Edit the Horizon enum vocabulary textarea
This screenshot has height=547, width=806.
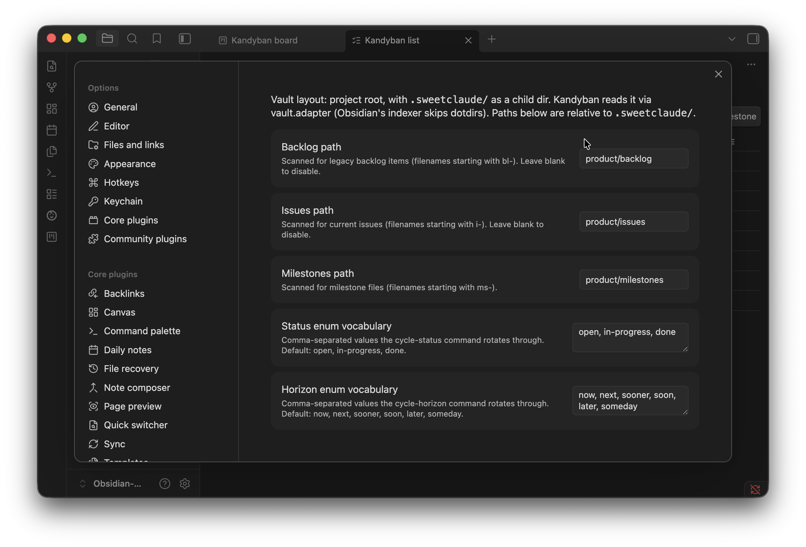point(630,401)
